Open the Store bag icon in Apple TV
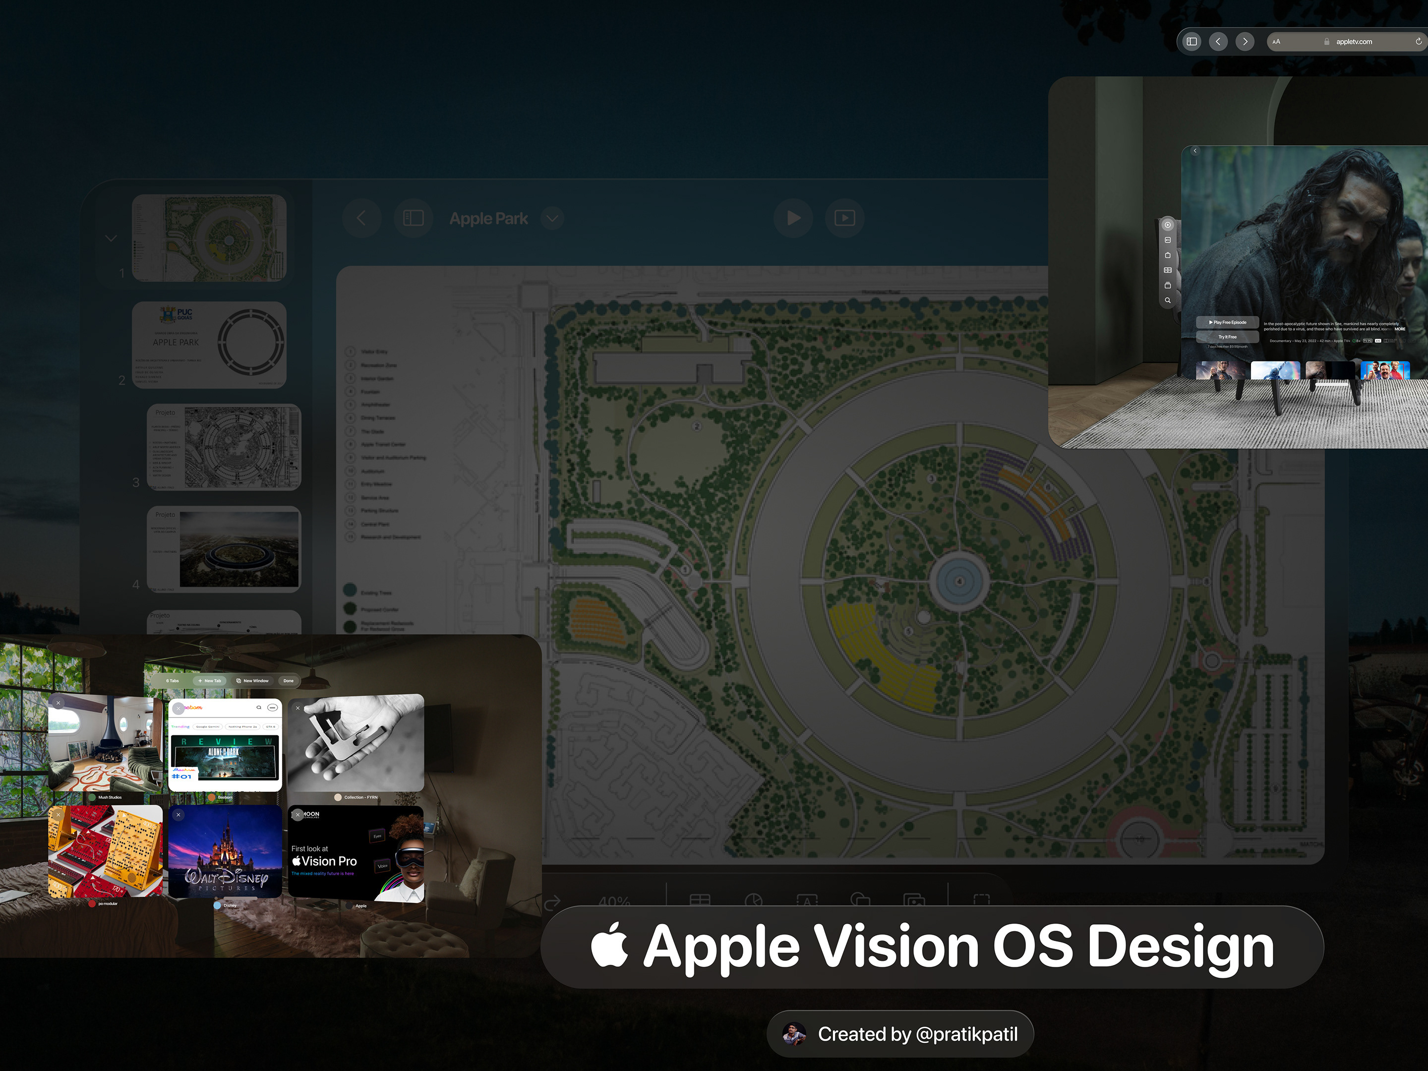The width and height of the screenshot is (1428, 1071). point(1167,255)
